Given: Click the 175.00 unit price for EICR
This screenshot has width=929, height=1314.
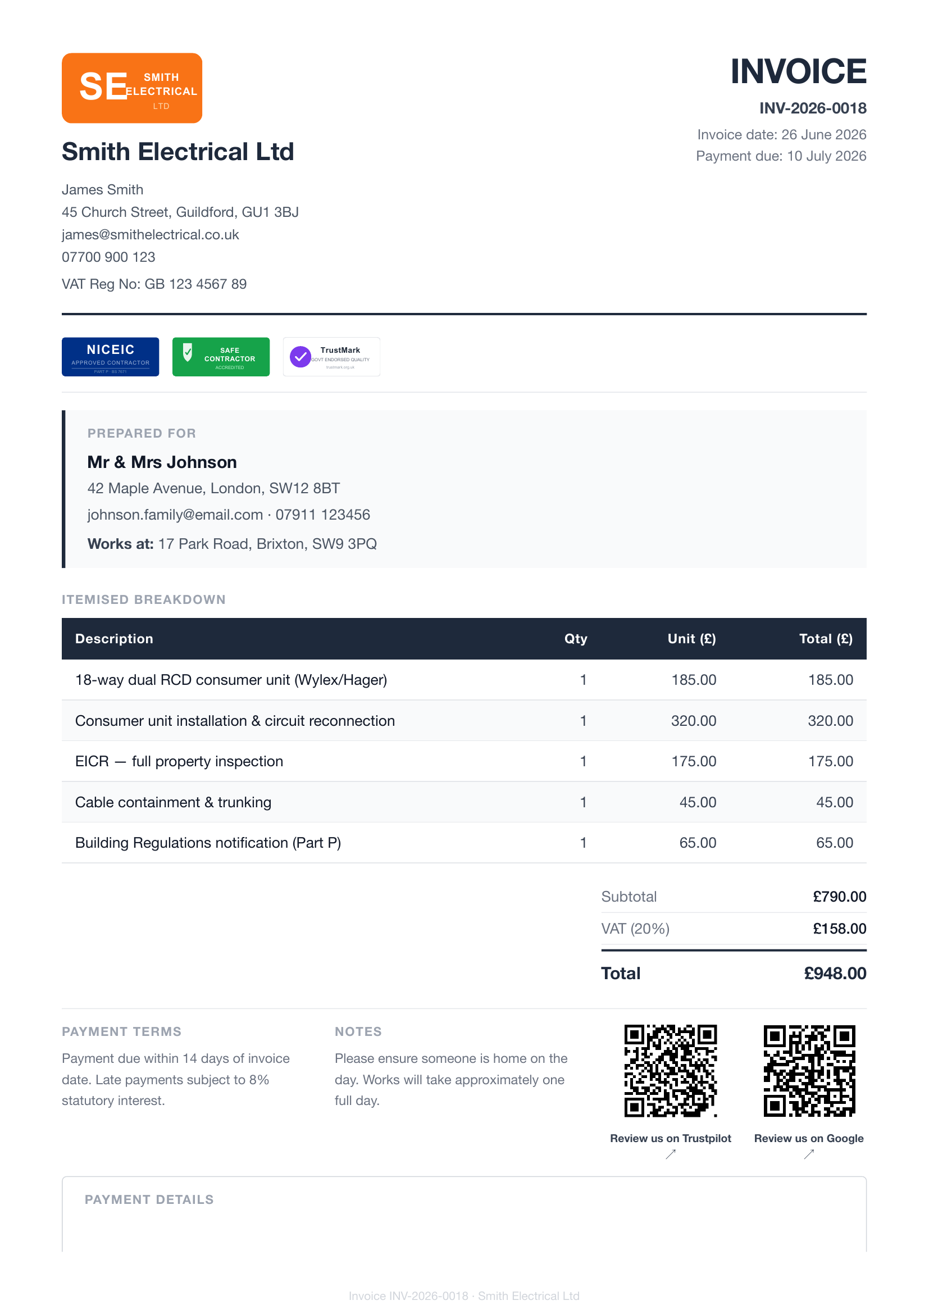Looking at the screenshot, I should 693,761.
